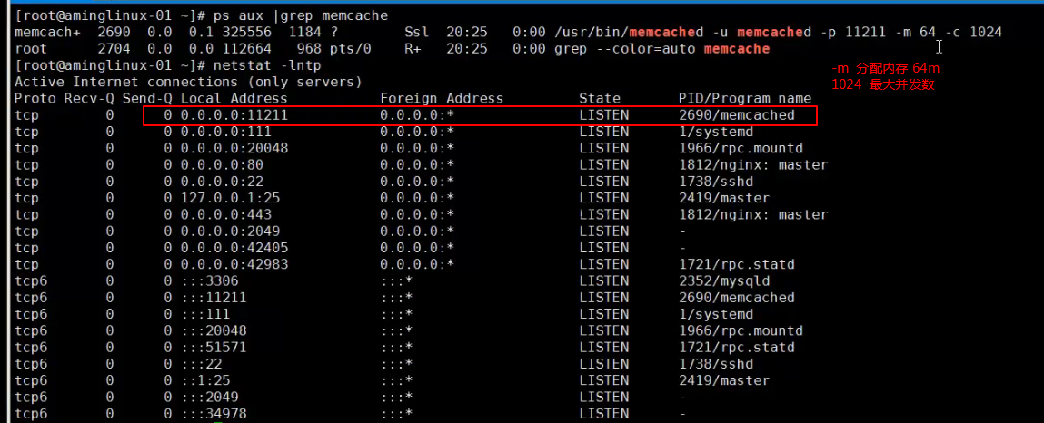Select tcp6 address :::34978
The image size is (1044, 423).
coord(213,414)
